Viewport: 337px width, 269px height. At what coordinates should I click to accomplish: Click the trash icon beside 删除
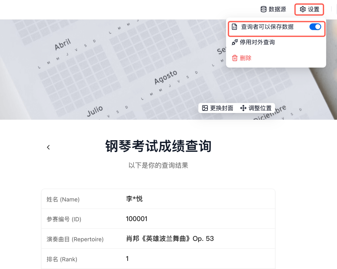[x=235, y=58]
